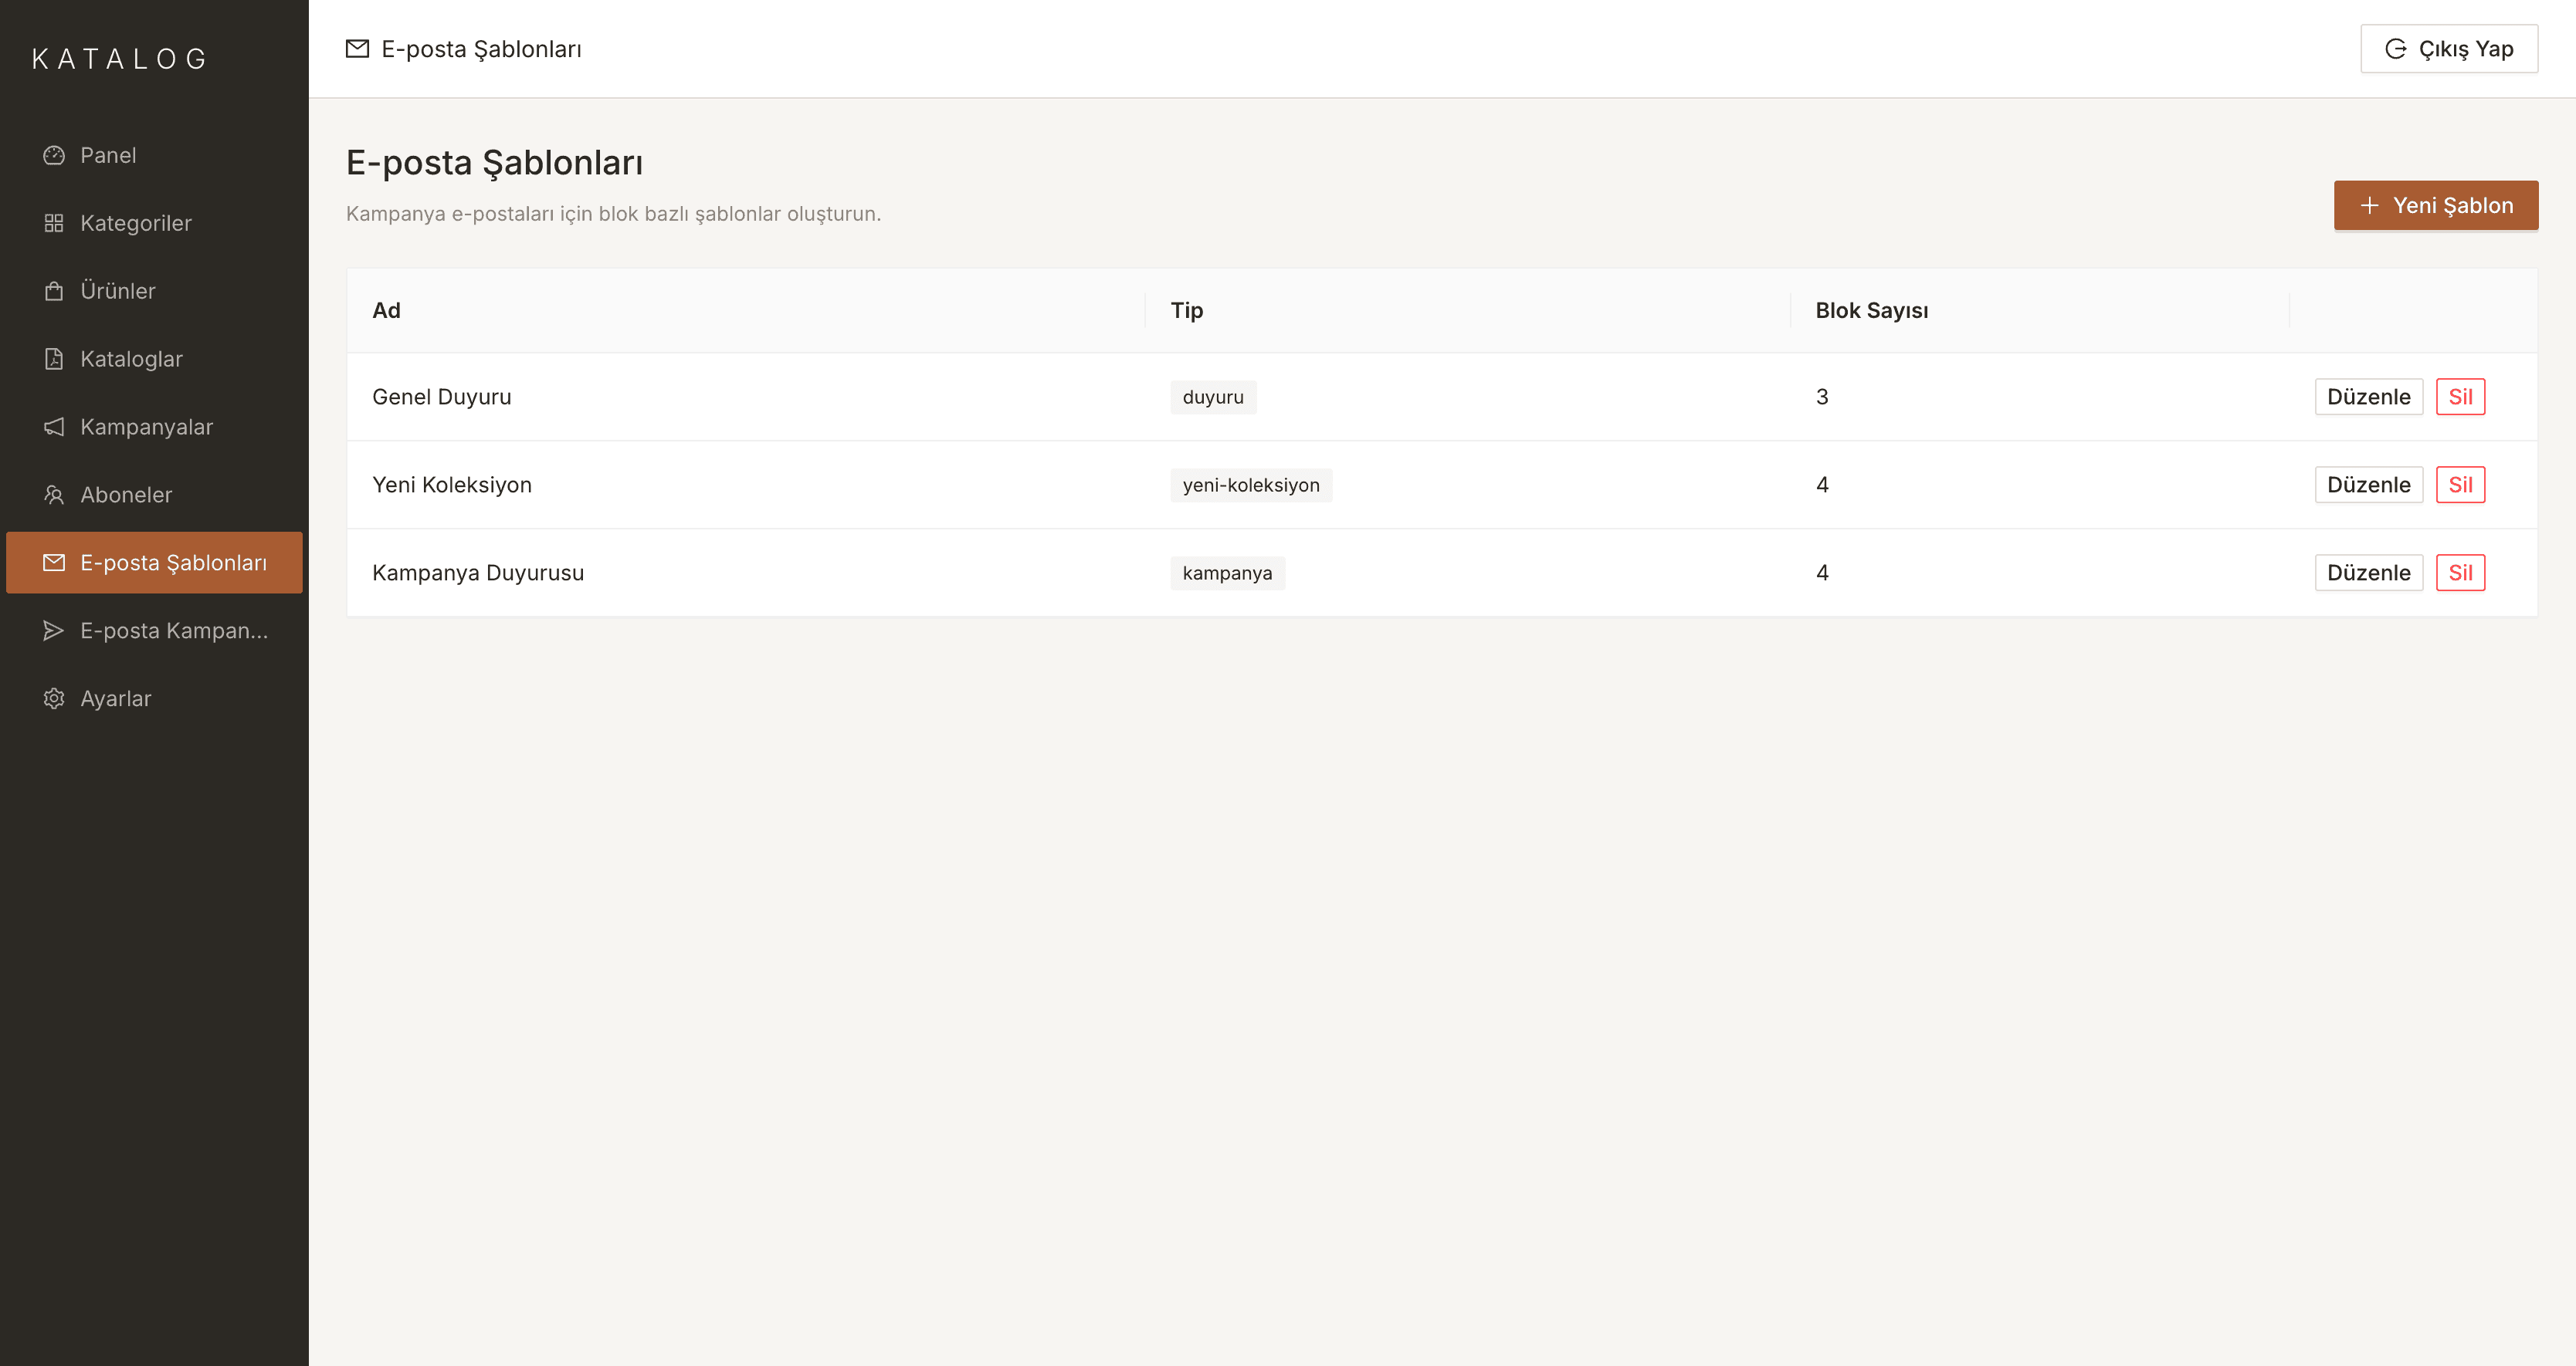Create a new template with Yeni Şablon
The width and height of the screenshot is (2576, 1366).
pyautogui.click(x=2436, y=205)
